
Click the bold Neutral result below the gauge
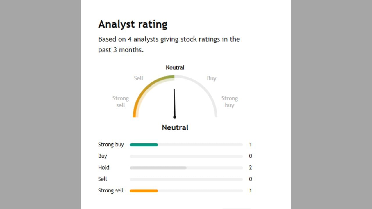click(175, 128)
